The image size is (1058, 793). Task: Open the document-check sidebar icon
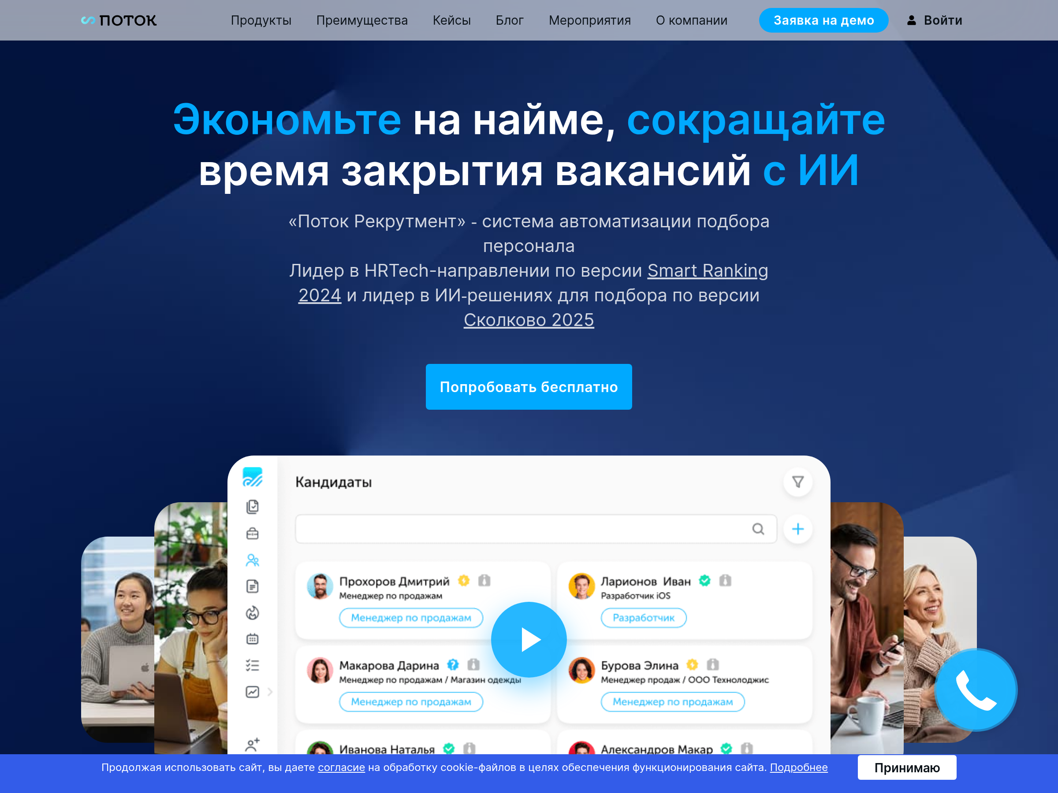pos(253,507)
